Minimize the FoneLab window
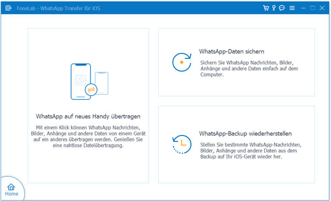The height and width of the screenshot is (201, 331). [303, 8]
